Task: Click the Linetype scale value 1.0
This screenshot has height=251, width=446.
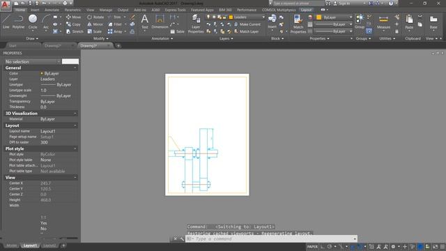Action: tap(43, 90)
